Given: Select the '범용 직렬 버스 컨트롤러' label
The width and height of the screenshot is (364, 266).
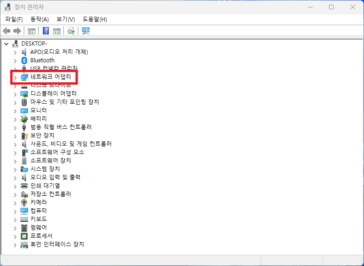Looking at the screenshot, I should coord(61,127).
